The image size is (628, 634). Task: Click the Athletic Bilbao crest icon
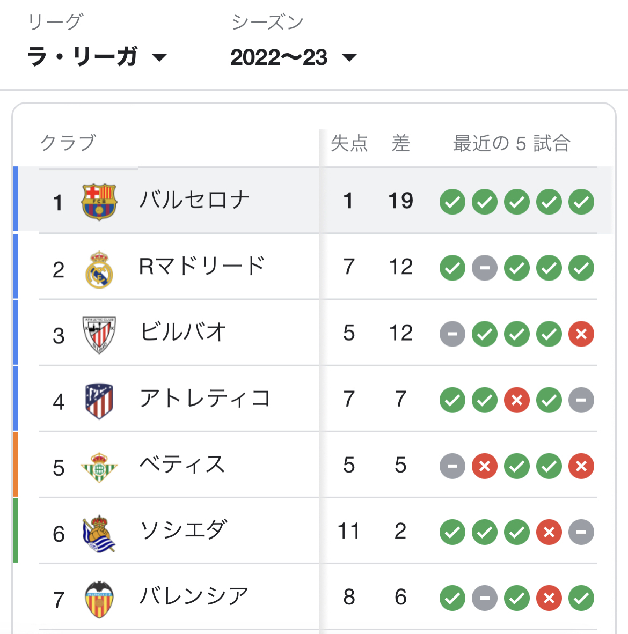[x=99, y=334]
